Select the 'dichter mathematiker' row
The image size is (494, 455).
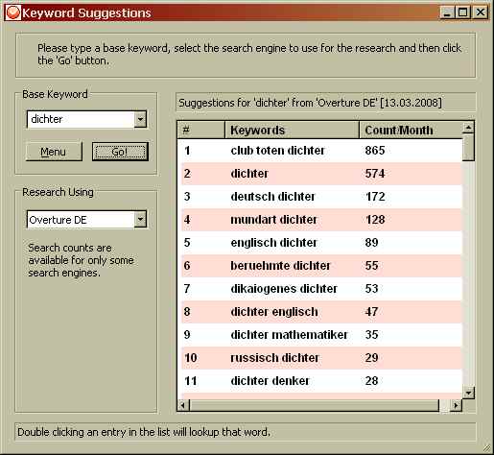pos(319,335)
